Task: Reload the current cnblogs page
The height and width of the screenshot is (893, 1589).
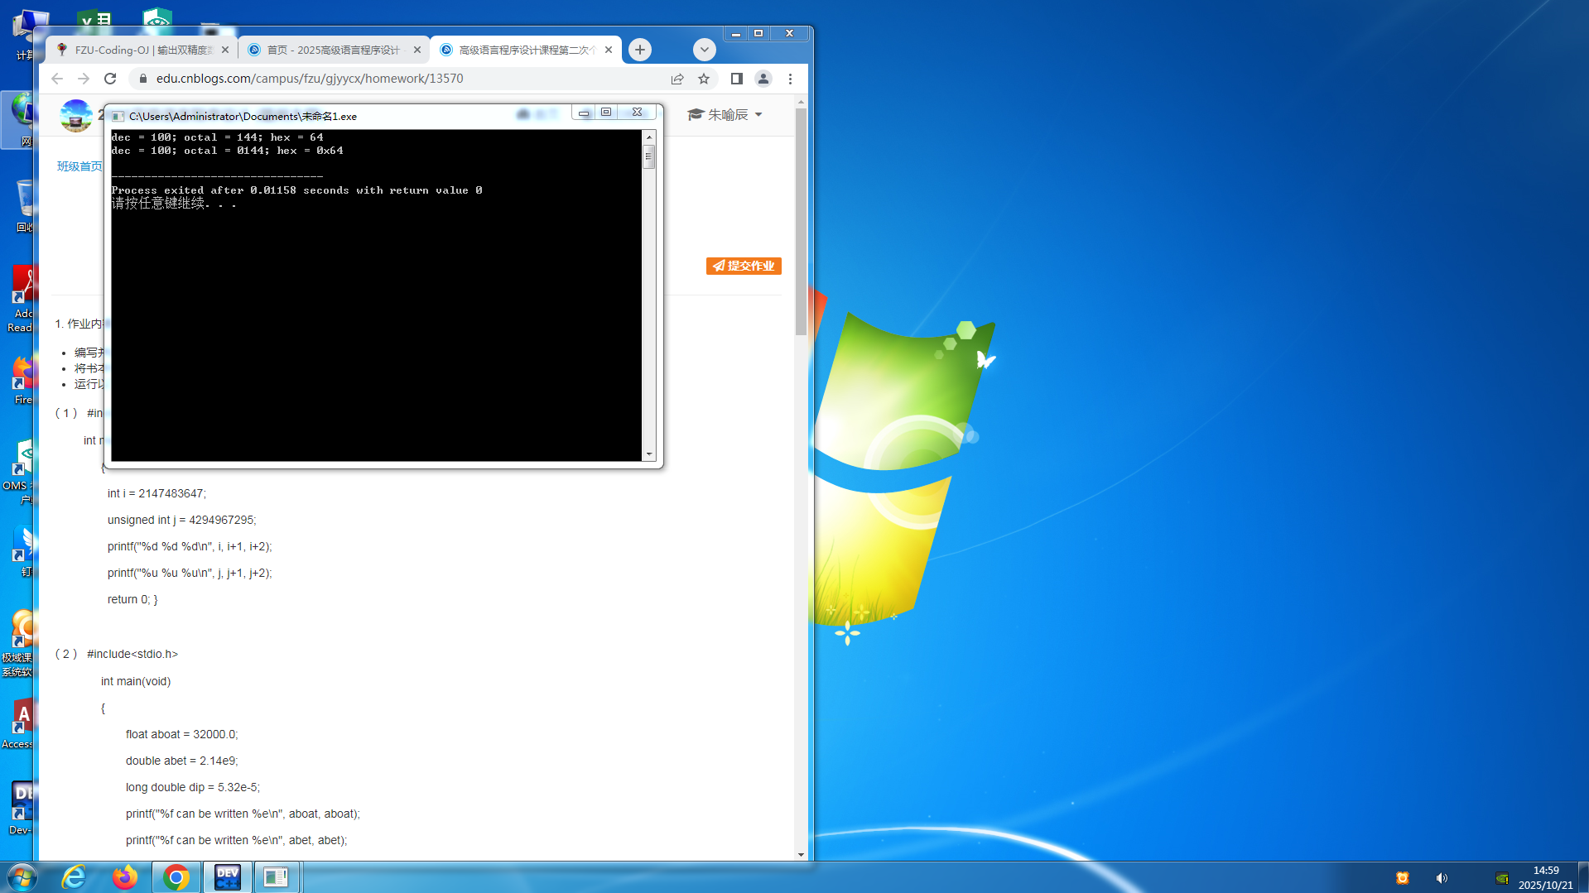Action: tap(110, 79)
